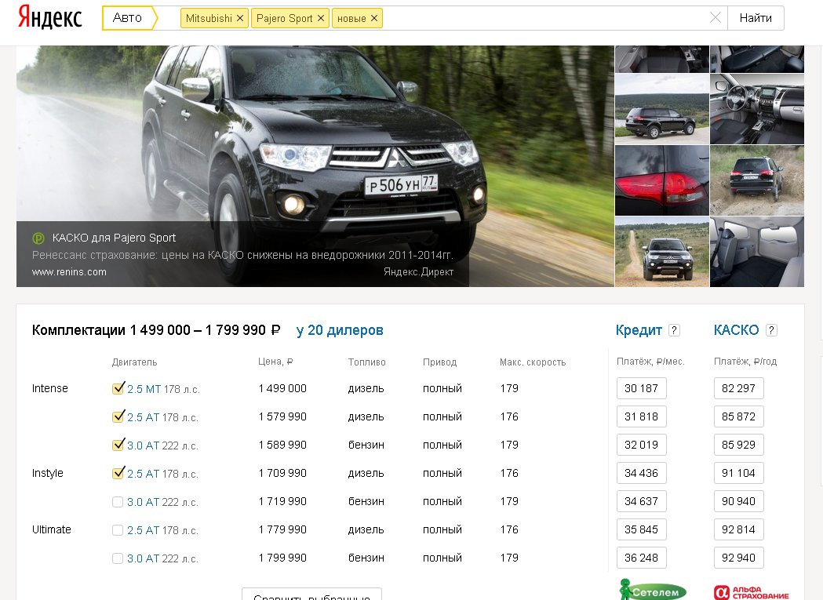Screen dimensions: 823x600
Task: Open the dashboard interior thumbnail
Action: tap(757, 109)
